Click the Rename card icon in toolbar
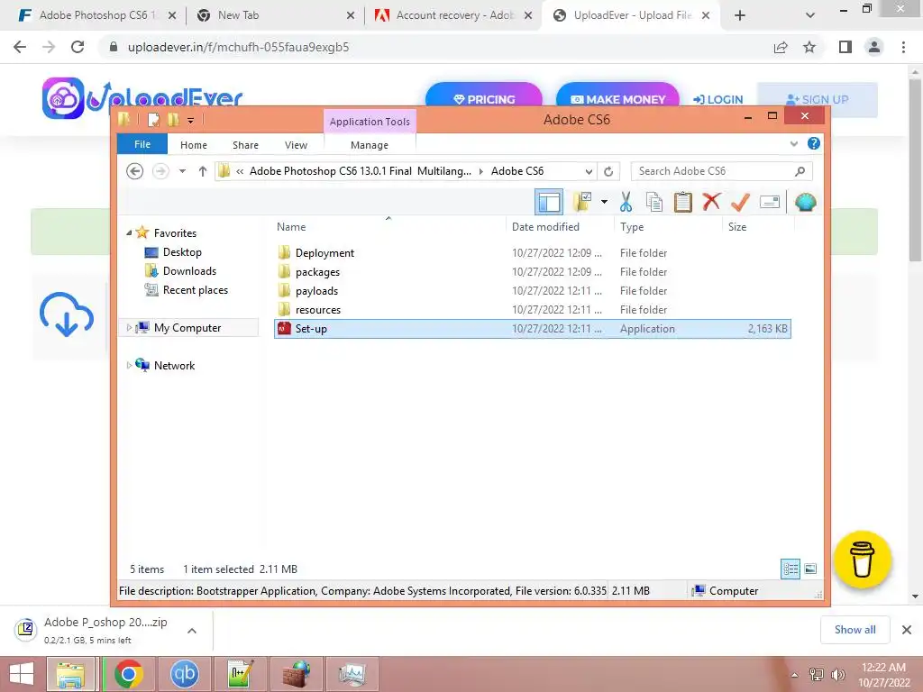The height and width of the screenshot is (692, 923). pyautogui.click(x=770, y=203)
